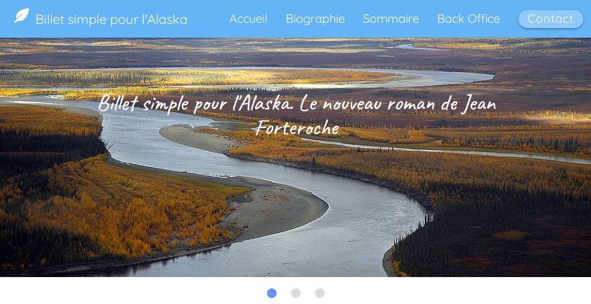Select the first blue carousel dot
Viewport: 591px width, 304px height.
click(x=272, y=293)
